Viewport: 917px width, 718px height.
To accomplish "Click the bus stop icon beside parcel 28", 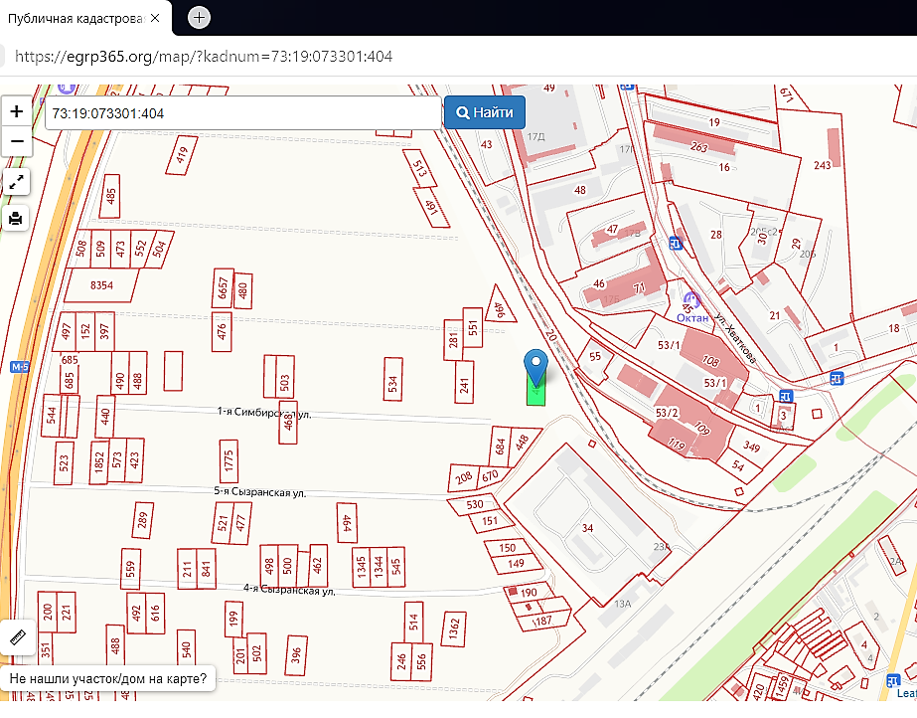I will coord(677,242).
